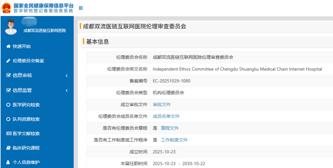
Task: Click the check-square icon beside 信息监管
Action: click(8, 90)
